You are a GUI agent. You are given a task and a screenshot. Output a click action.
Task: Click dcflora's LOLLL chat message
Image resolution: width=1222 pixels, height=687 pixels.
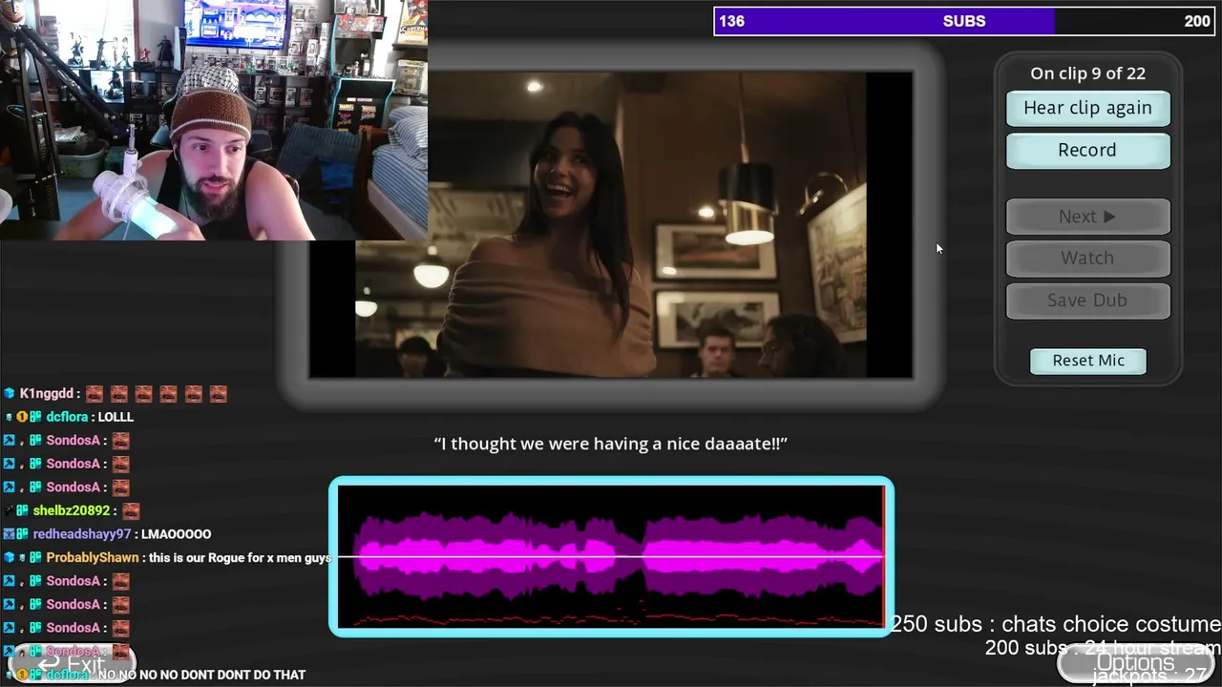click(116, 417)
